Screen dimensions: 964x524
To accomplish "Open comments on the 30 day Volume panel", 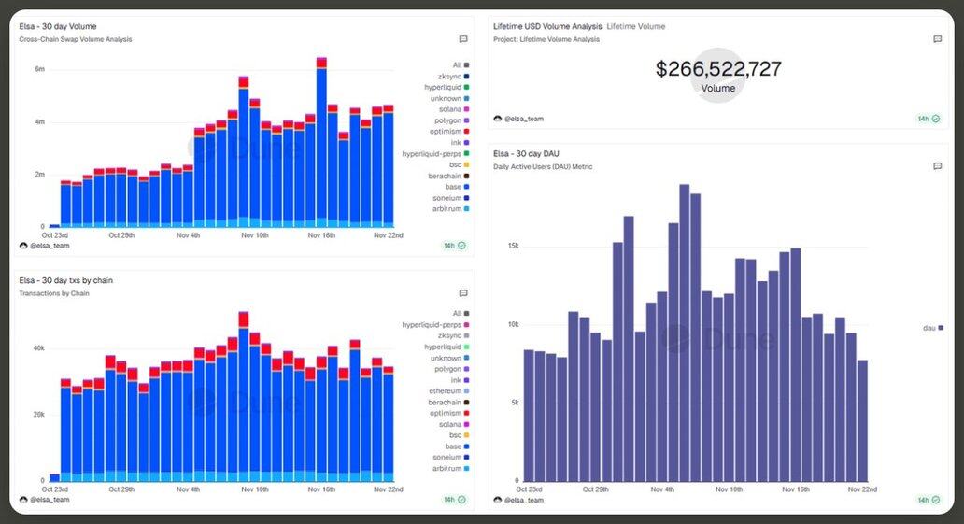I will click(x=463, y=39).
